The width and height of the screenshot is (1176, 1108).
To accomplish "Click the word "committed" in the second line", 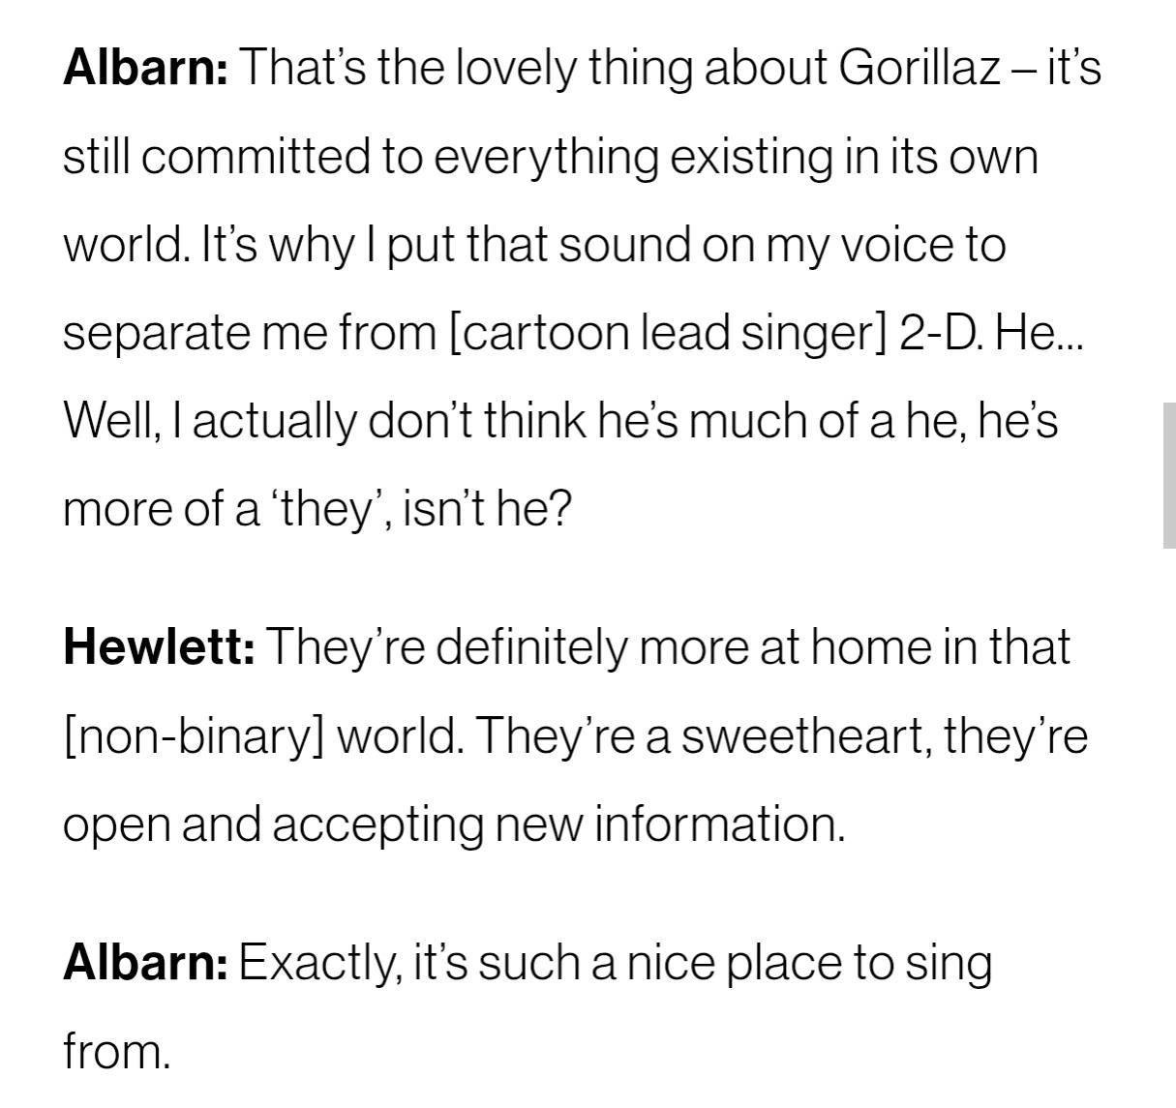I will (256, 157).
